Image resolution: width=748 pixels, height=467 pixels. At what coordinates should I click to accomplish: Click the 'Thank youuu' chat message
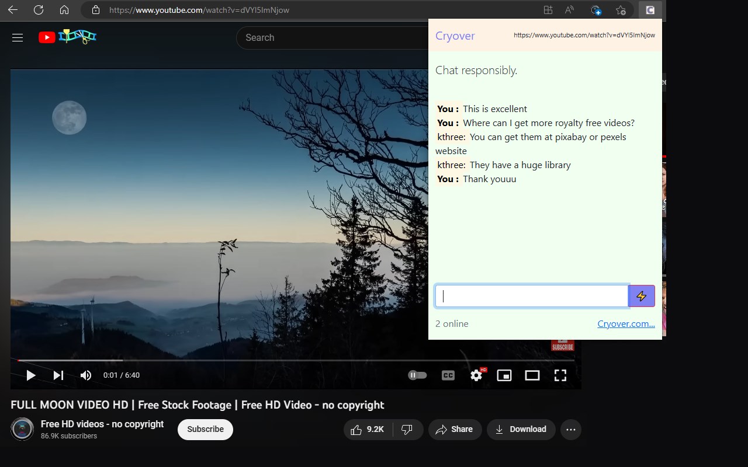[x=490, y=179]
